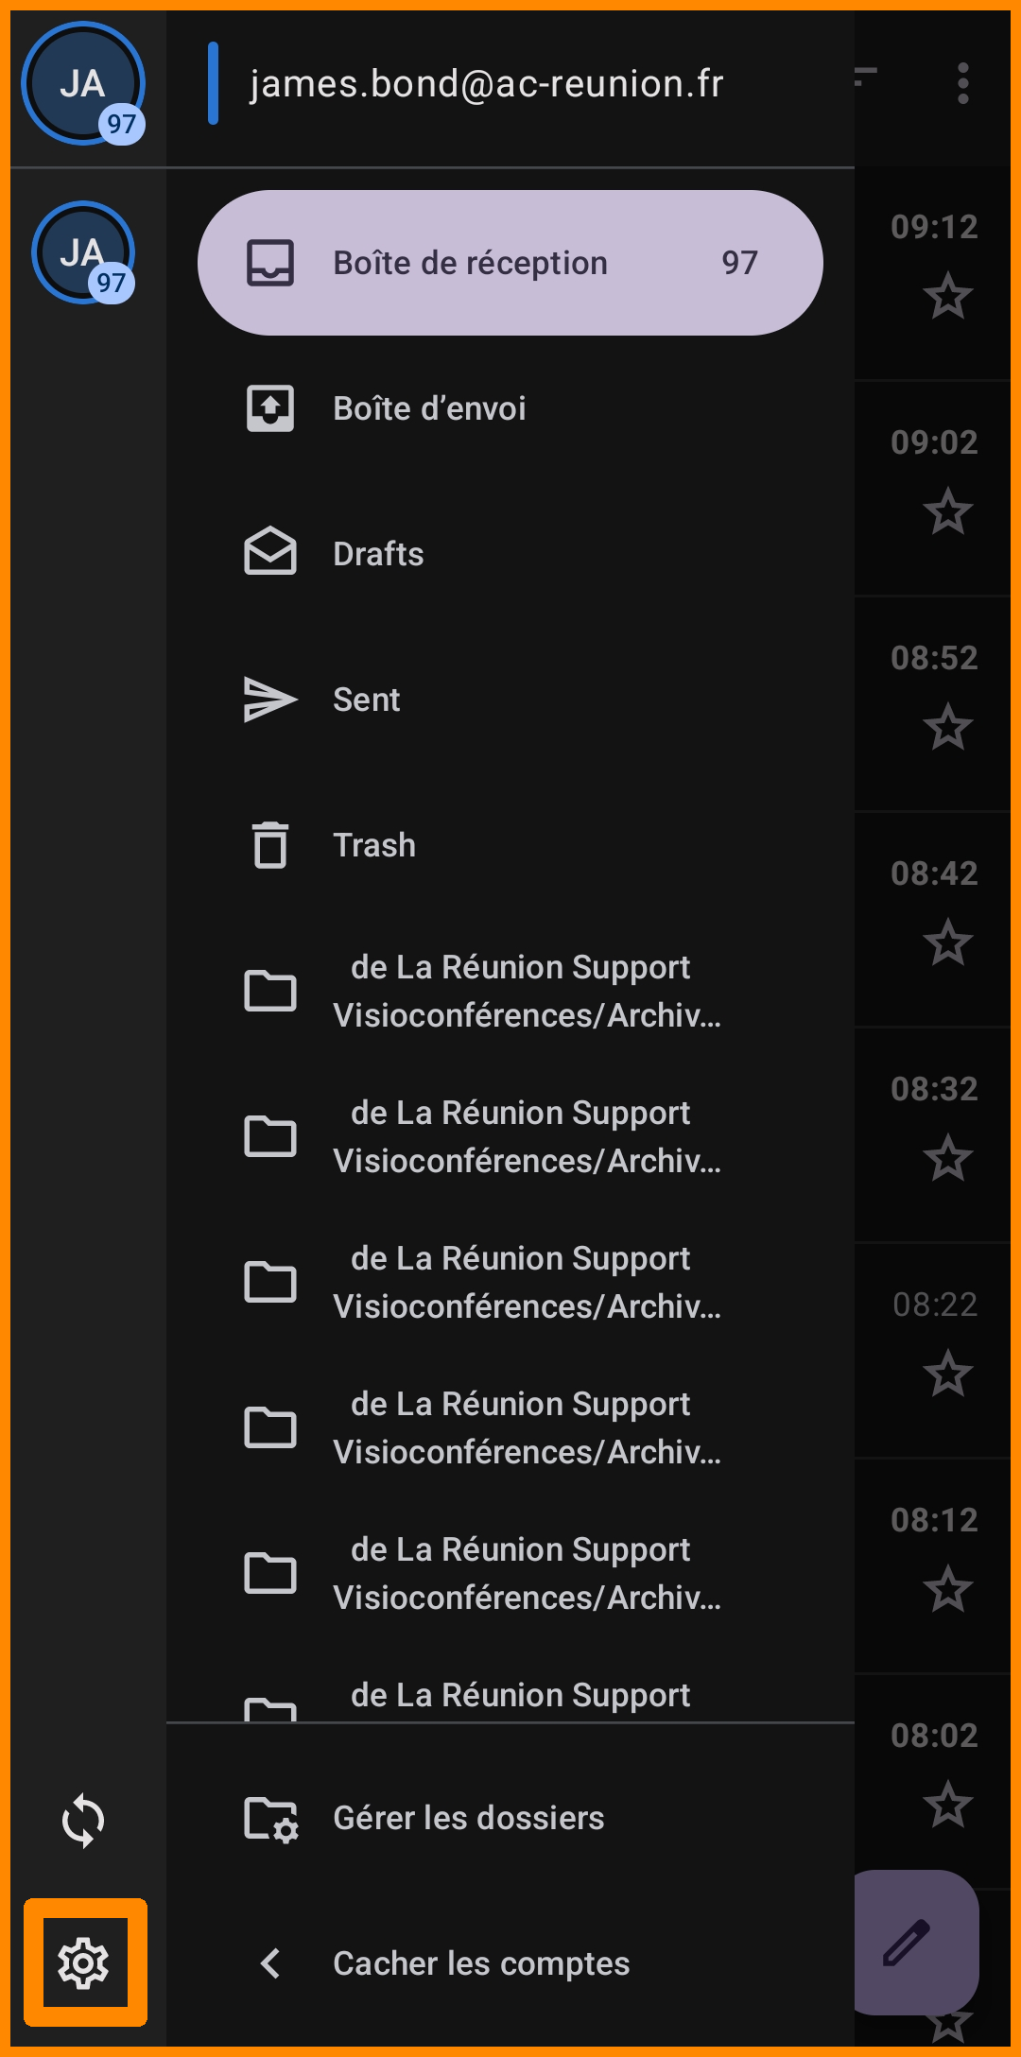The height and width of the screenshot is (2057, 1021).
Task: Tap the Cacher les comptes label
Action: (481, 1963)
